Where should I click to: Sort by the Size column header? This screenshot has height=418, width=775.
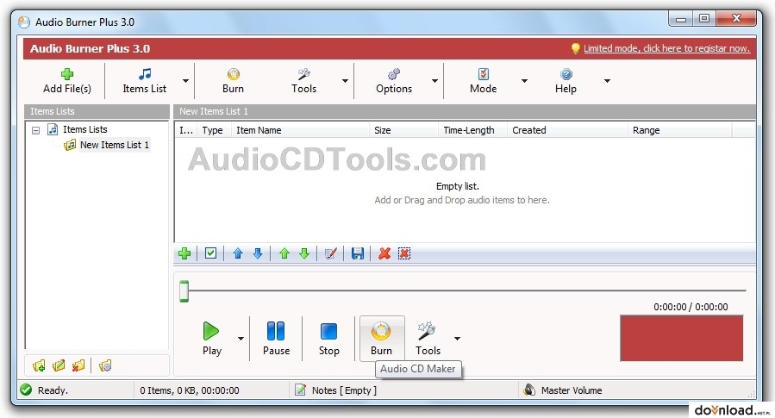(x=403, y=130)
